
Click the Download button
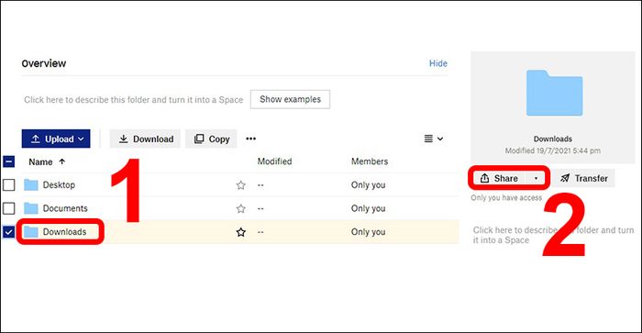[x=145, y=139]
